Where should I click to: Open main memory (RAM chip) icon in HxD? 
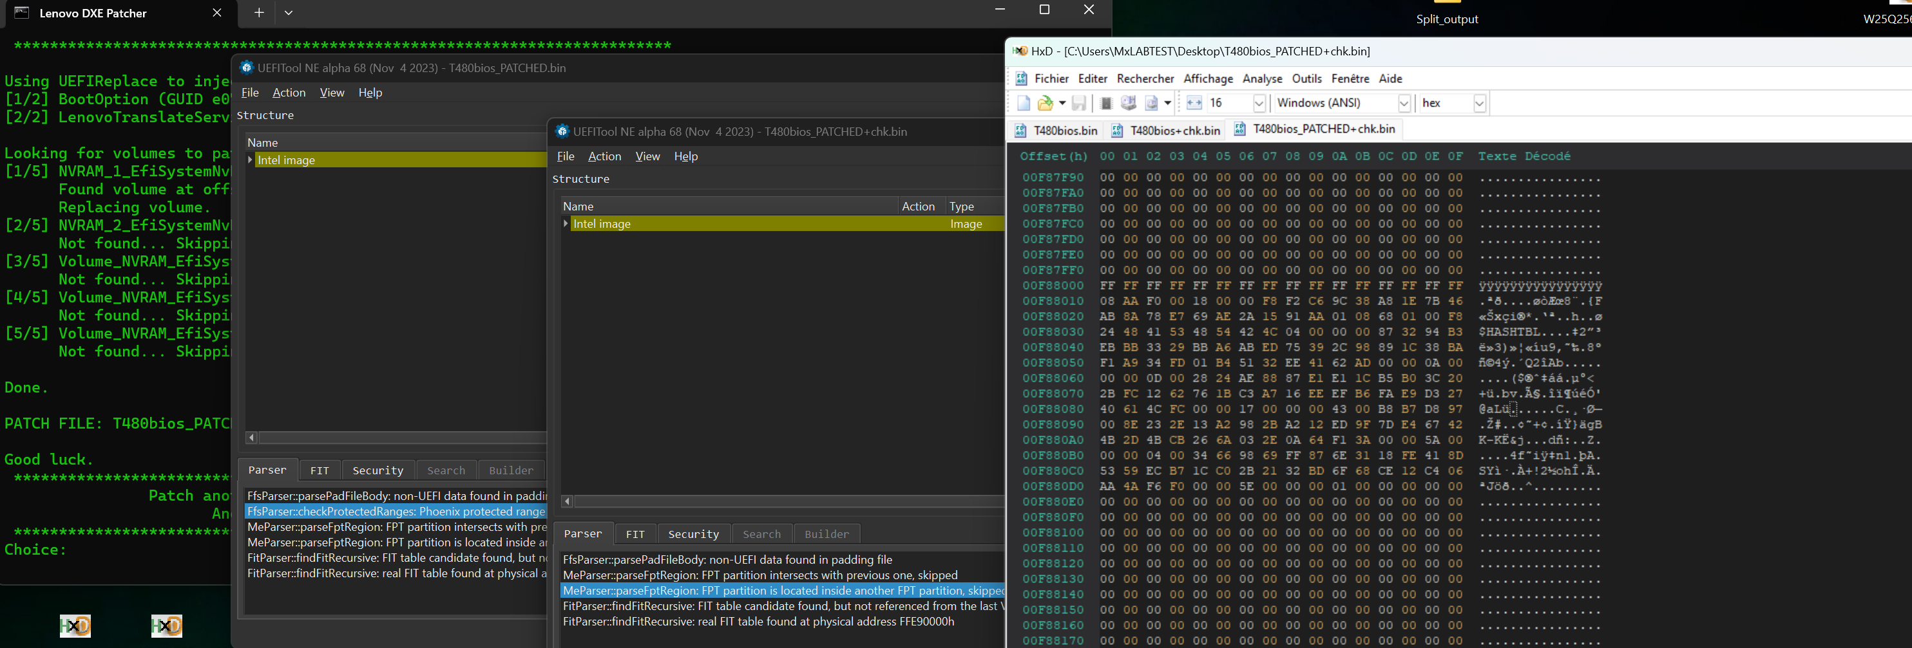coord(1106,103)
